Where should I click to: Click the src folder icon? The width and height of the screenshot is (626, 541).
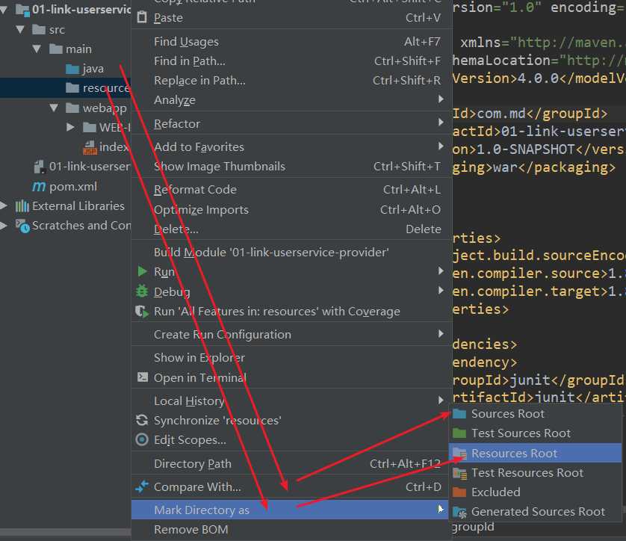(39, 30)
